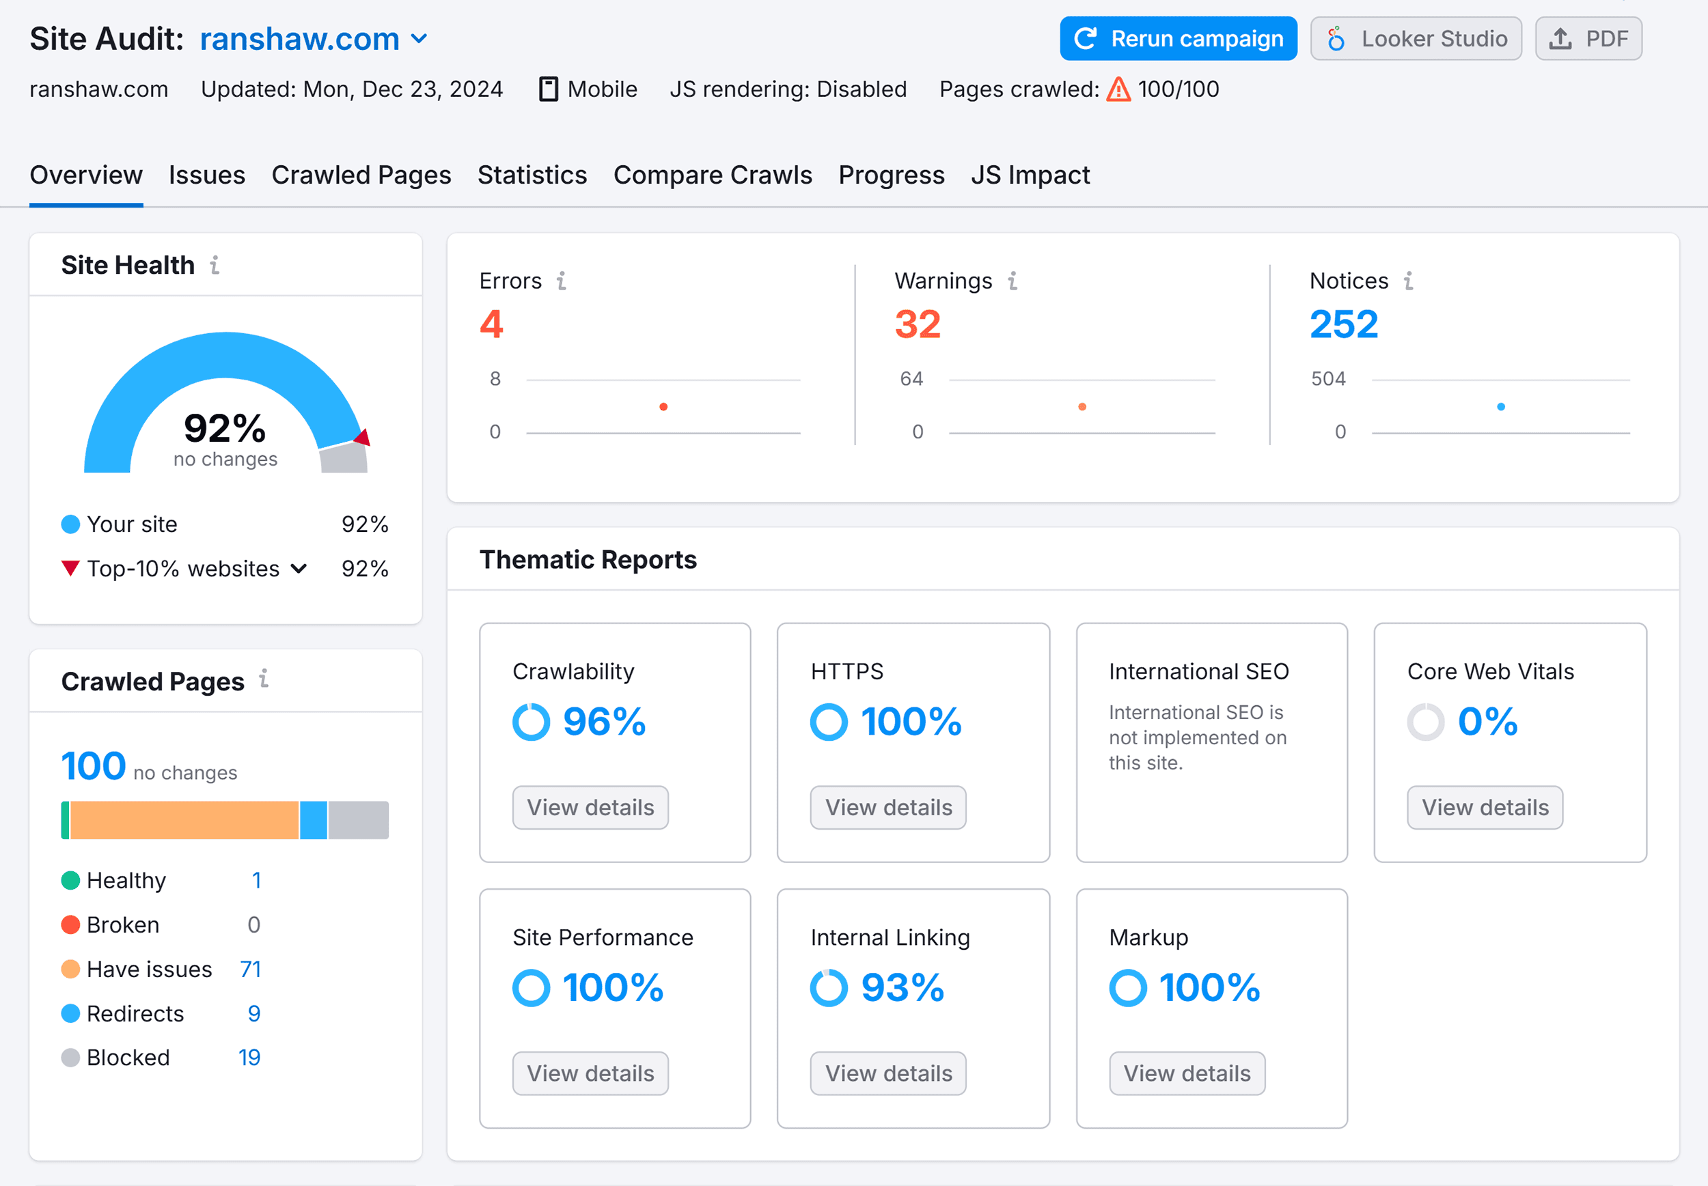Switch to the Issues tab
The width and height of the screenshot is (1708, 1186).
point(207,175)
